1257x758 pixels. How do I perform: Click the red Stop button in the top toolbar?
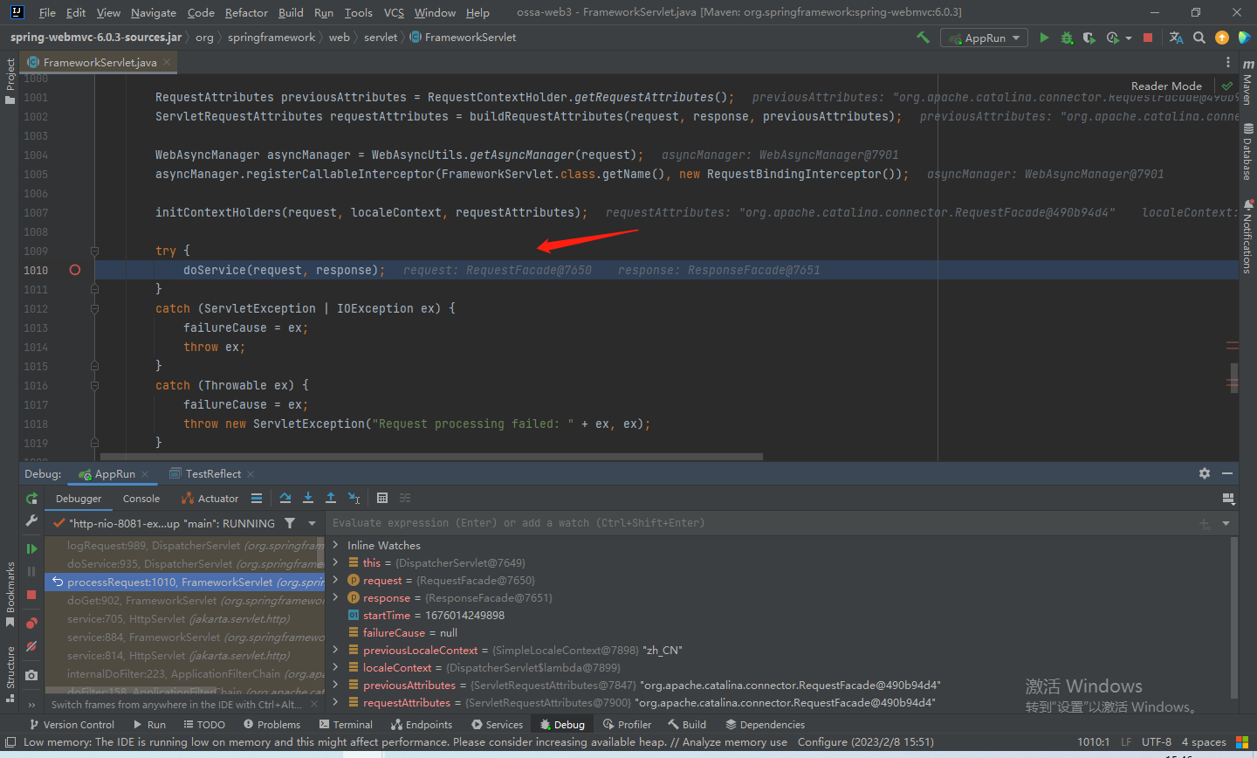pyautogui.click(x=1148, y=38)
